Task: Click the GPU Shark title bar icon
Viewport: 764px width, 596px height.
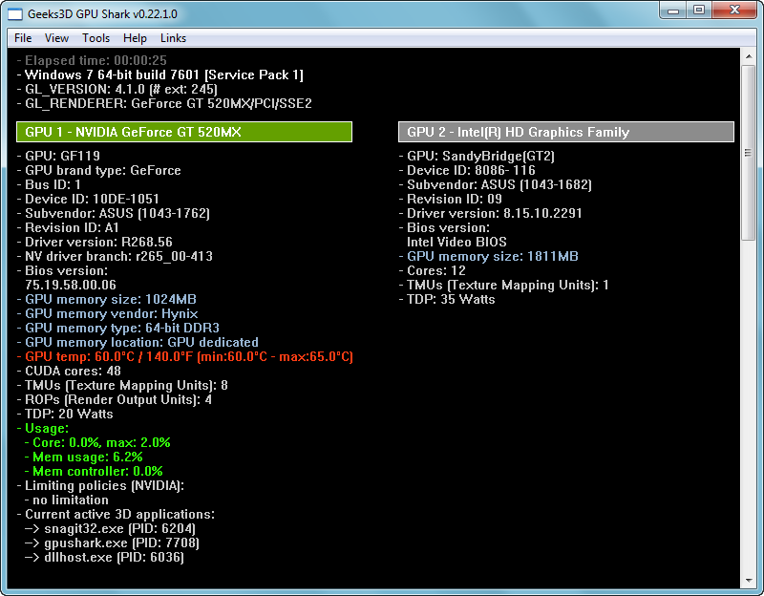Action: coord(15,14)
